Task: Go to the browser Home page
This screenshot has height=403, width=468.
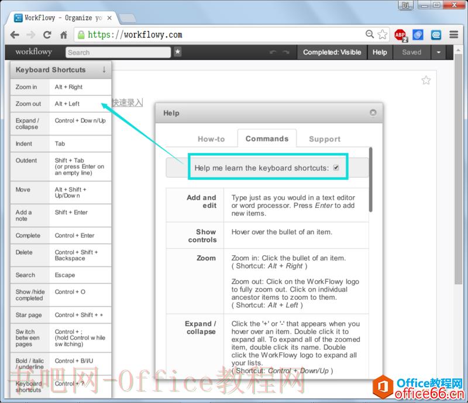Action: coord(64,35)
